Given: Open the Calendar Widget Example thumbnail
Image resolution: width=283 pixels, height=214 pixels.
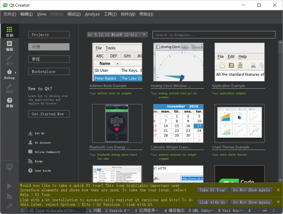Looking at the screenshot, I should point(178,123).
